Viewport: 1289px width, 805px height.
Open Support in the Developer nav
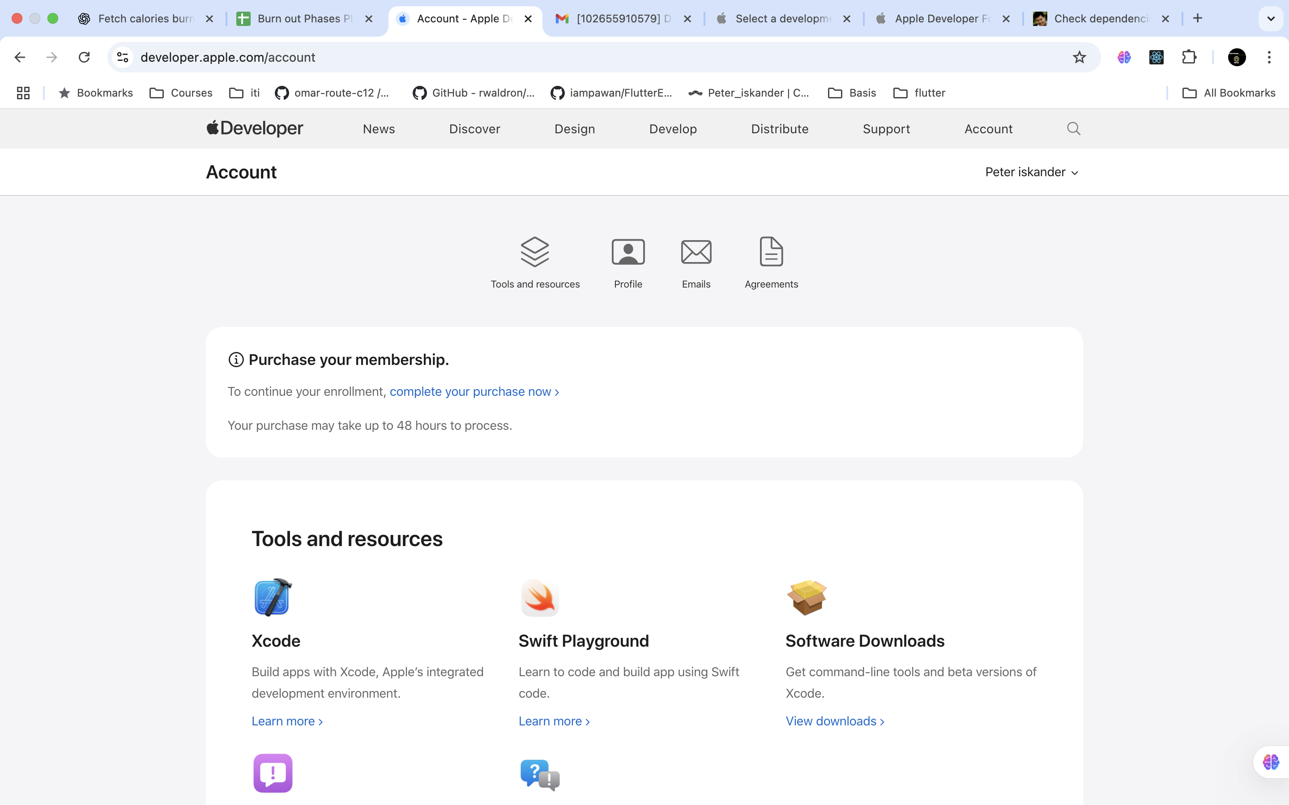(886, 129)
